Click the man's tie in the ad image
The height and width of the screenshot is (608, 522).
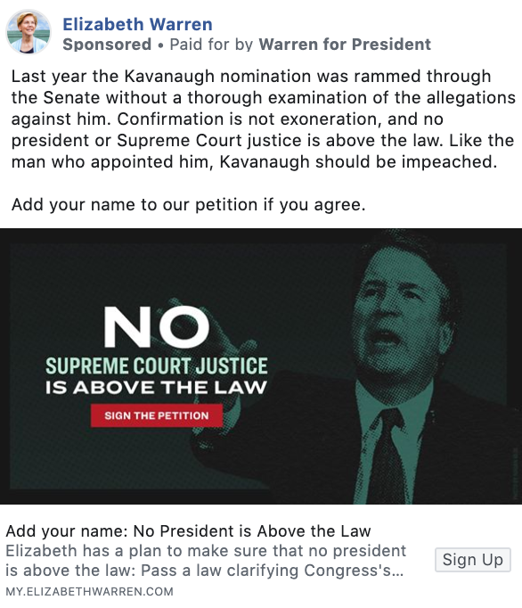pos(387,456)
